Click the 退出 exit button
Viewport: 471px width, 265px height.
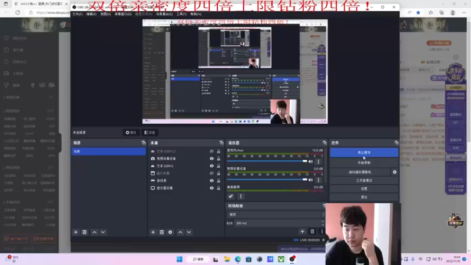coord(364,197)
